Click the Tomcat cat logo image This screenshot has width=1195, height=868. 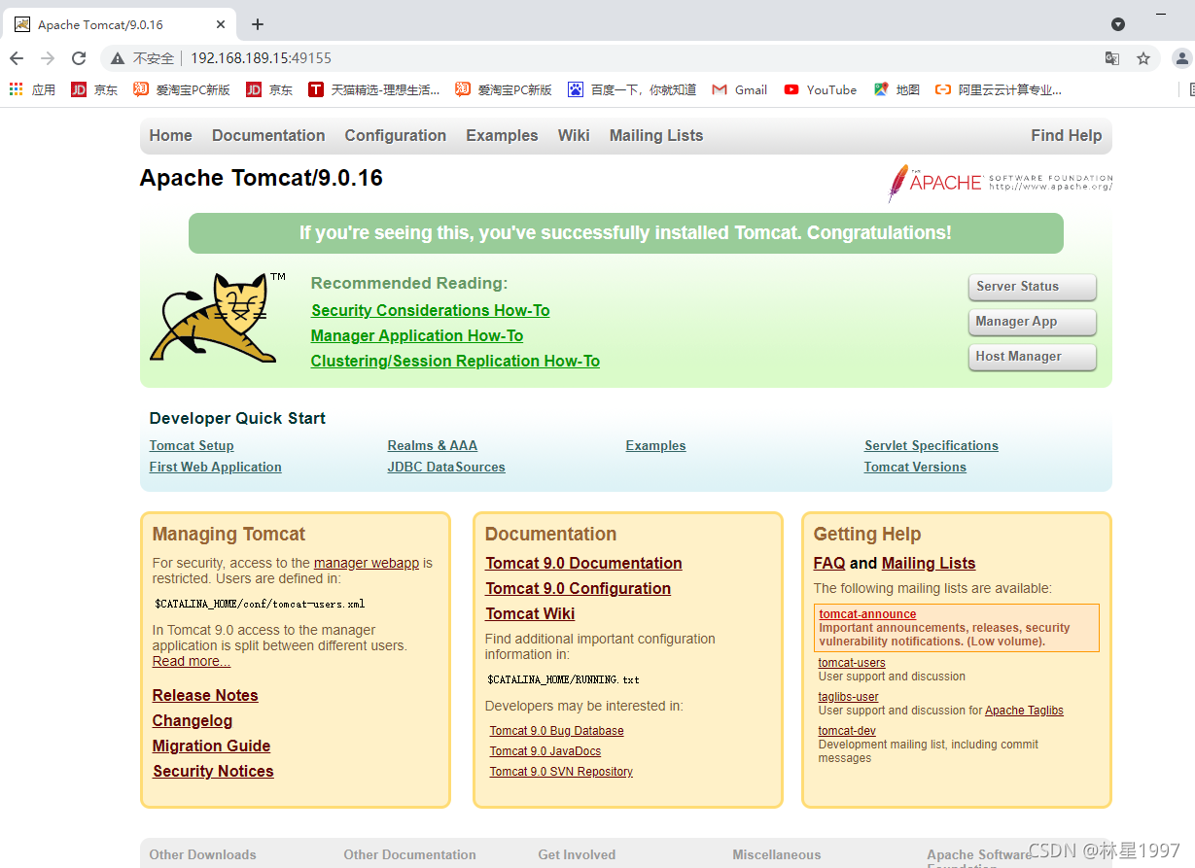pyautogui.click(x=218, y=318)
